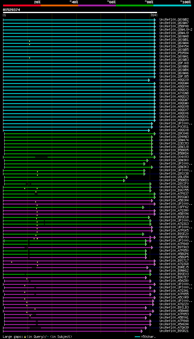Select the UniRef100_A5BGP6 label

pyautogui.click(x=174, y=254)
